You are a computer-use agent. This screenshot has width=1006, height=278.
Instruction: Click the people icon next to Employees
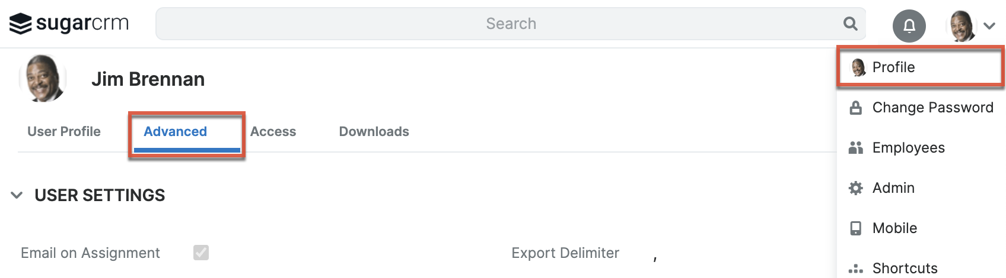855,148
